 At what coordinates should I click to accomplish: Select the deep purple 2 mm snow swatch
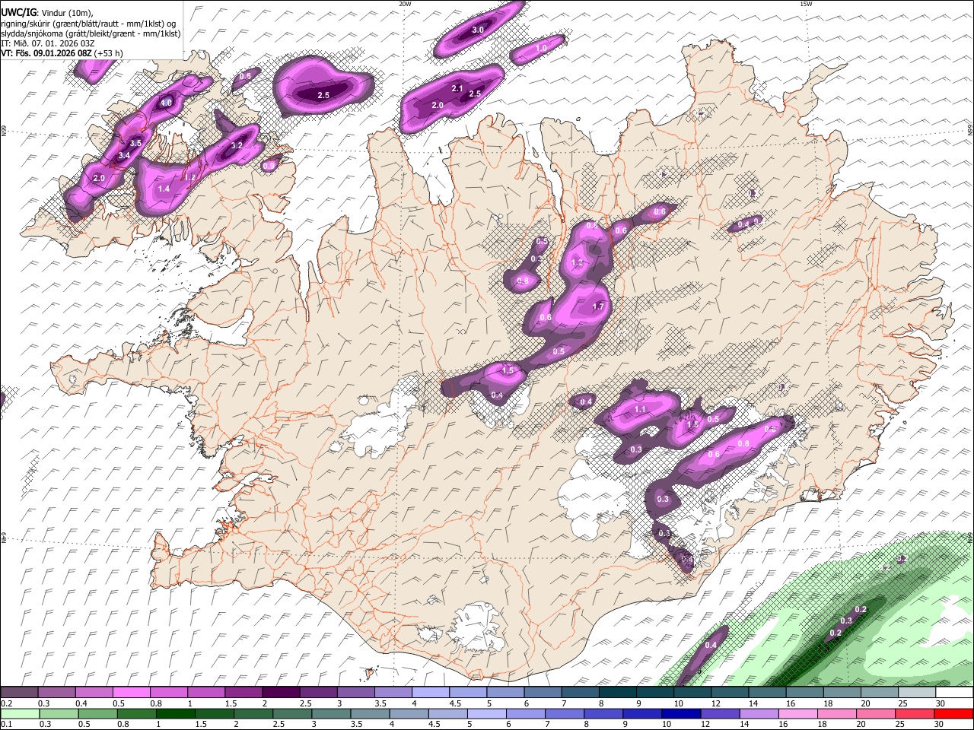(280, 692)
